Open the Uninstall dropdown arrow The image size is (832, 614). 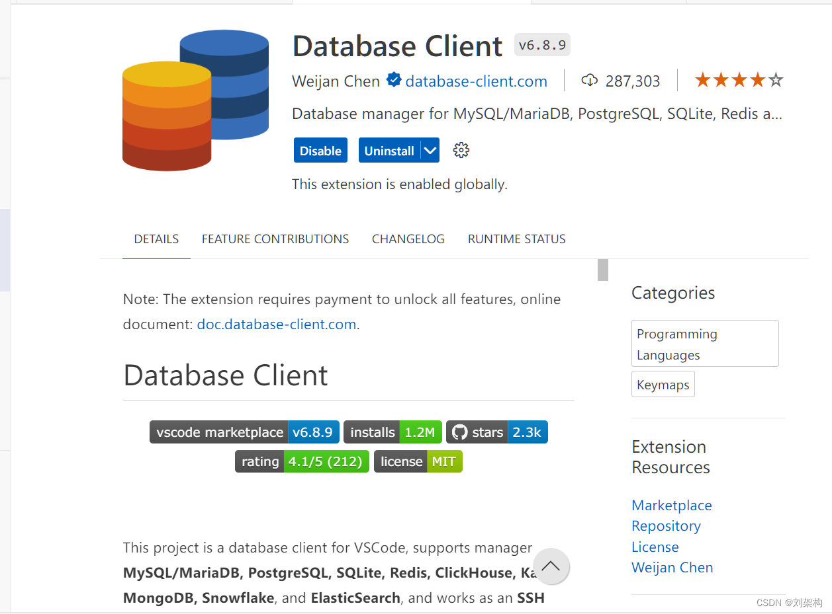coord(430,151)
